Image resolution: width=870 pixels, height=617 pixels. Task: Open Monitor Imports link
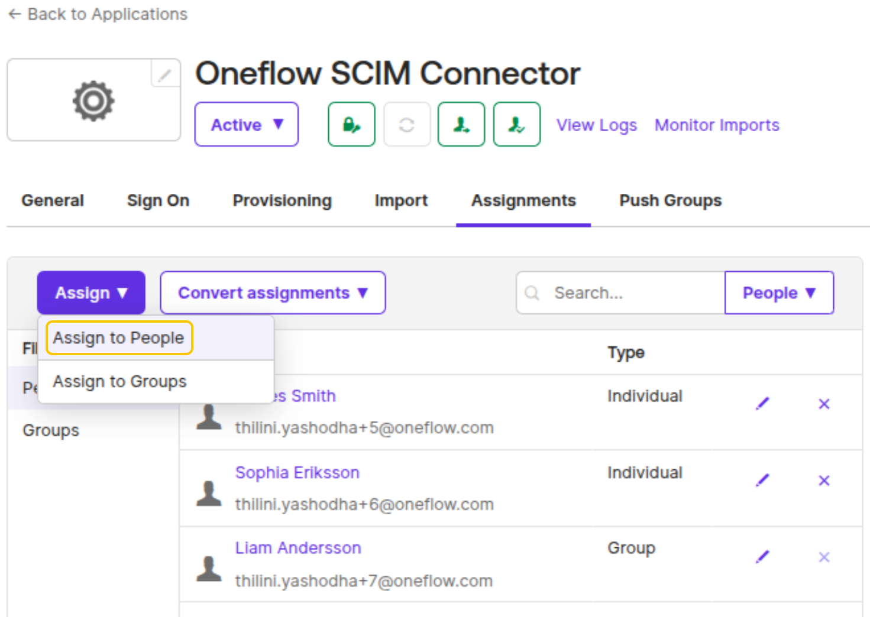point(717,125)
